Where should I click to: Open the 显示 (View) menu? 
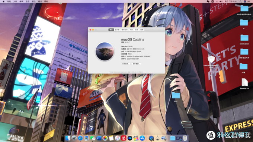28,1
